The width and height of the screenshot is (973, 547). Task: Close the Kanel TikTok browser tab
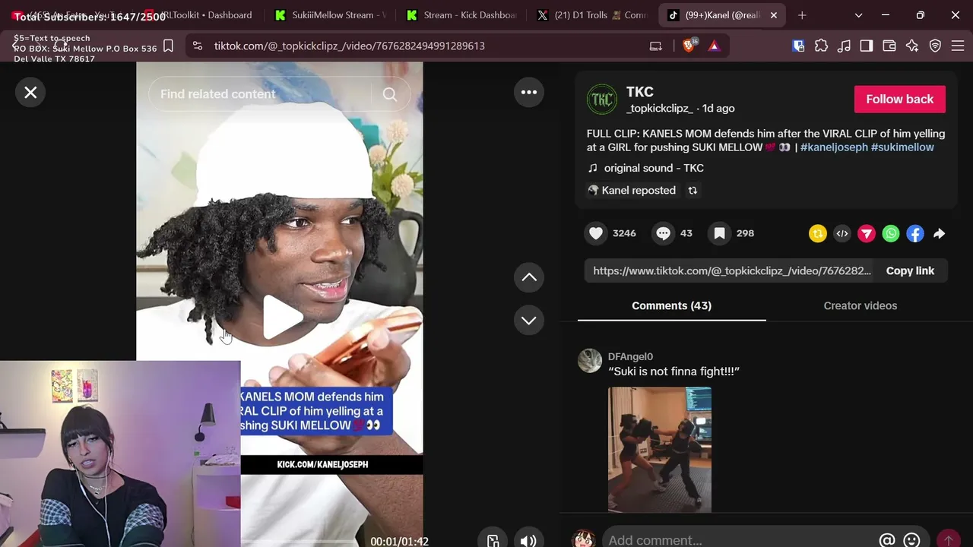tap(774, 15)
